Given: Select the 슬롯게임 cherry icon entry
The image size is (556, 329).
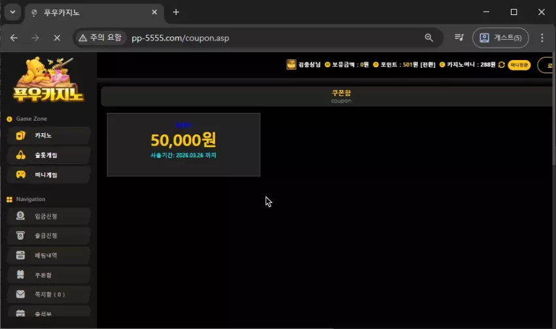Looking at the screenshot, I should pos(48,155).
